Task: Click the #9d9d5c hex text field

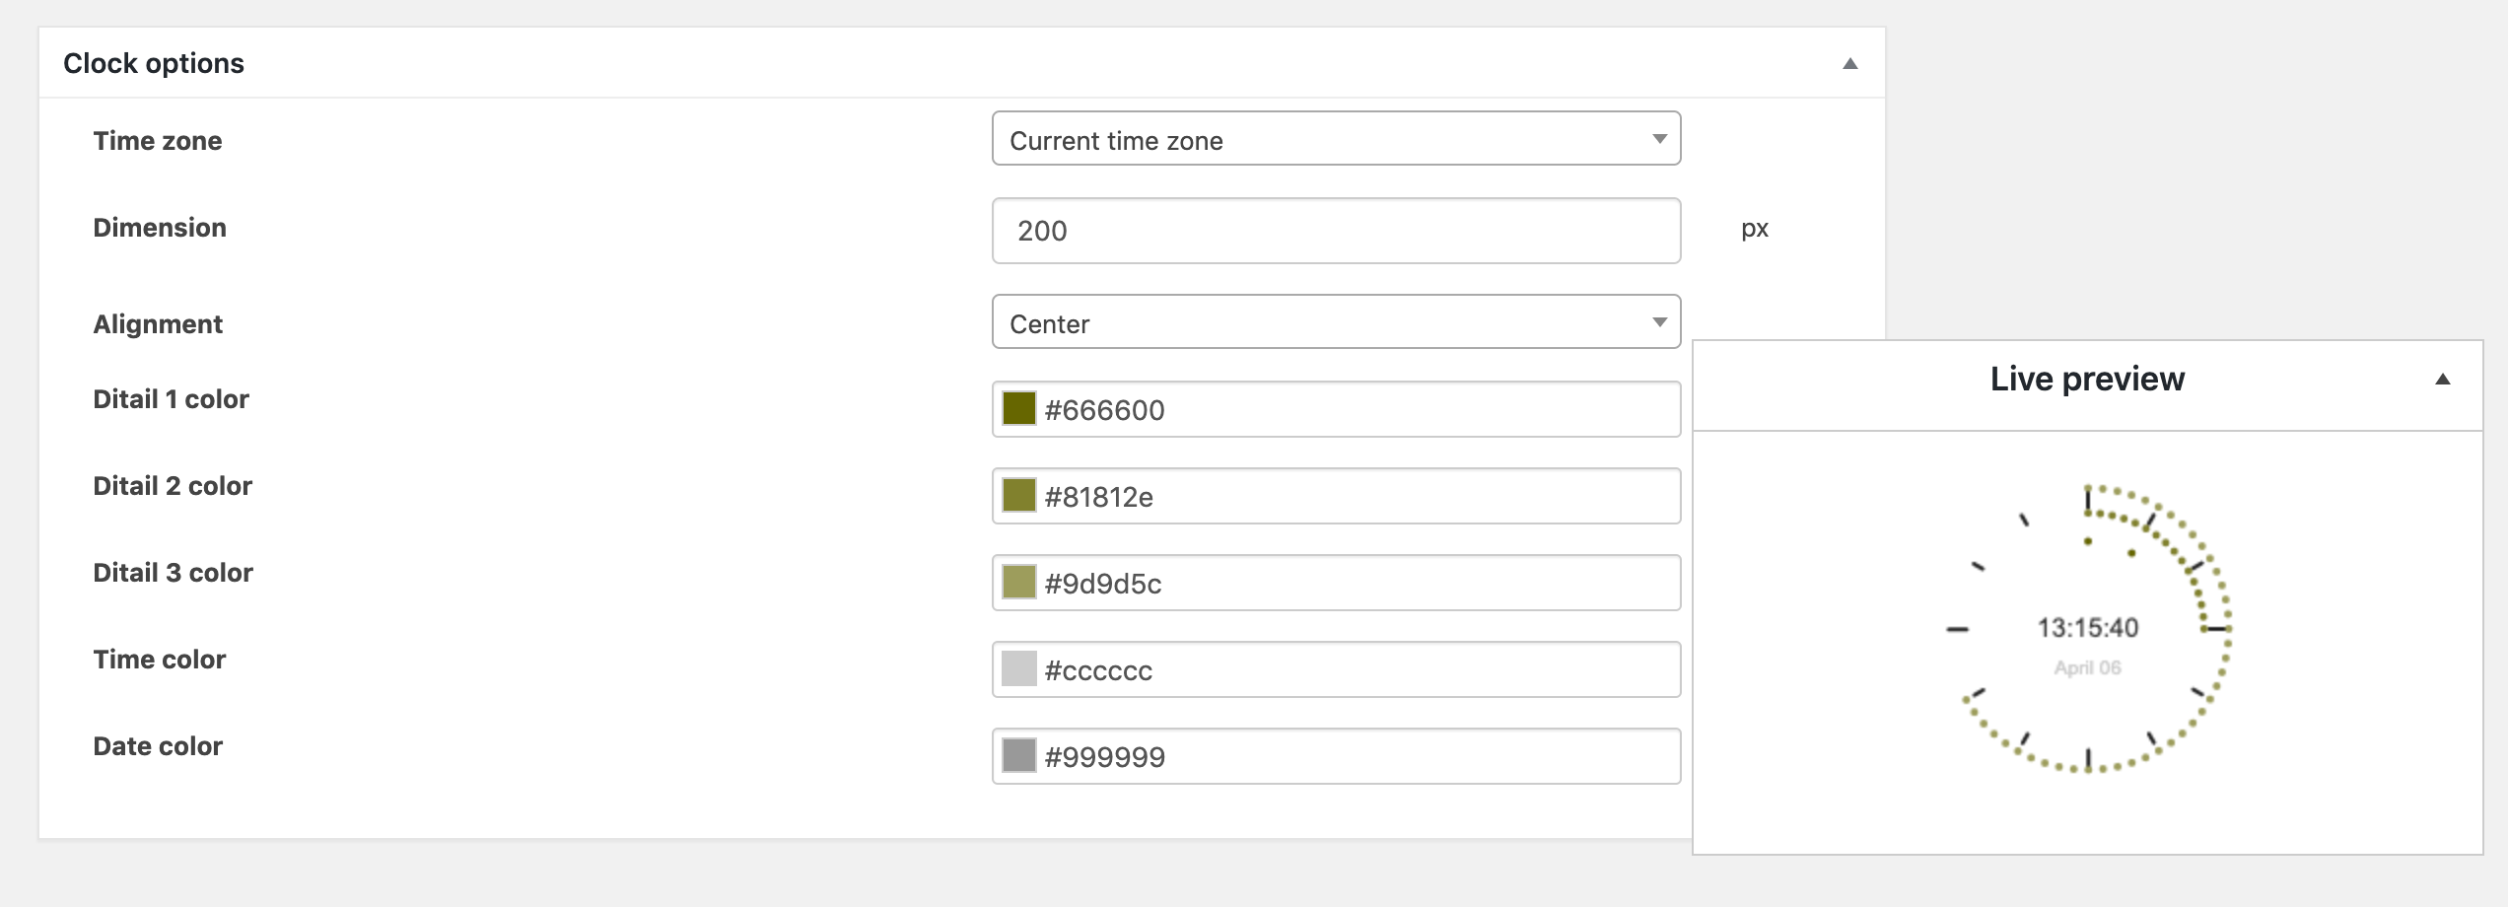Action: pos(1358,583)
